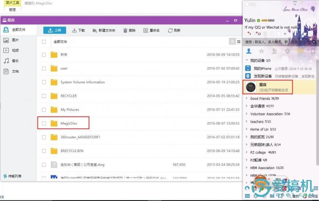Click the My Pictures folder icon

tap(54, 110)
